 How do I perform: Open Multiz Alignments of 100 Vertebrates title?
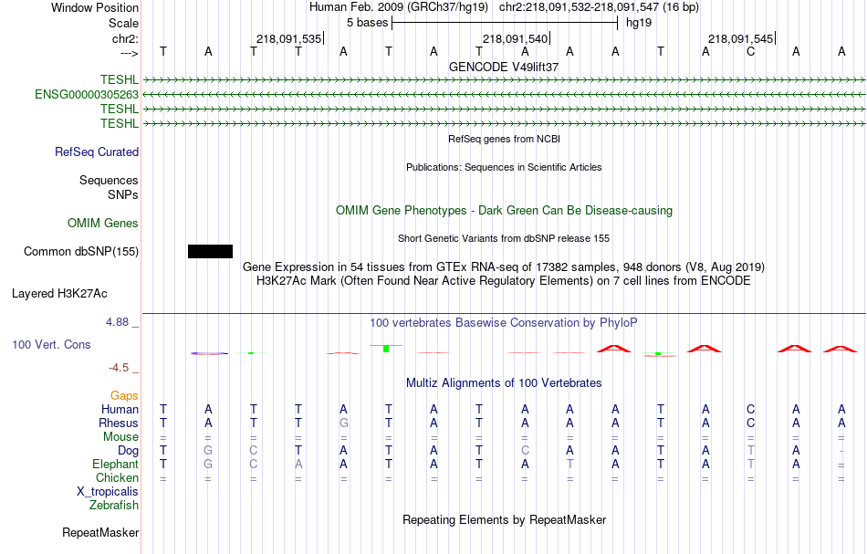(x=504, y=383)
